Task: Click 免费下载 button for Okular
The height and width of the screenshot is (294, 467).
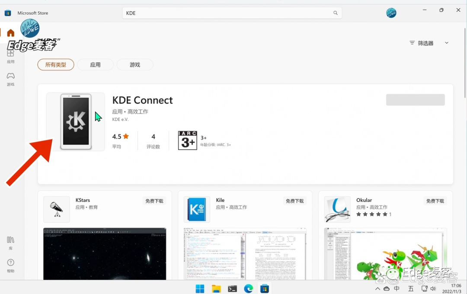Action: 435,201
